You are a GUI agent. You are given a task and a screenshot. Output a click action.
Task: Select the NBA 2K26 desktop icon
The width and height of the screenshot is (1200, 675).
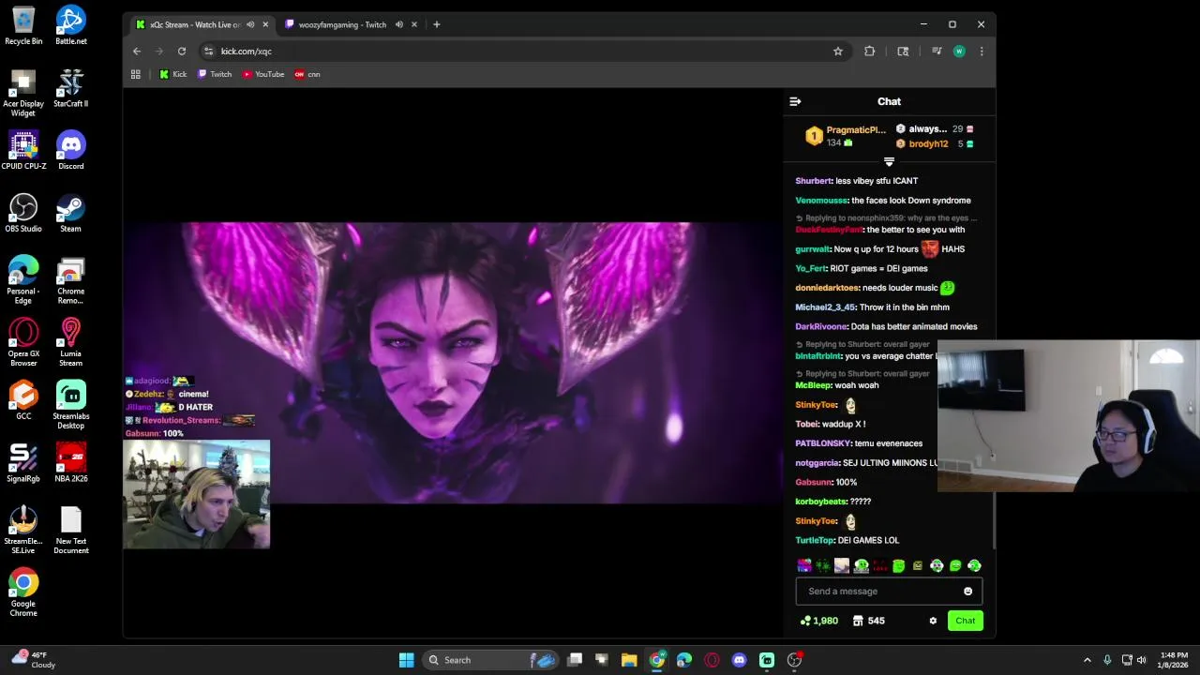(71, 463)
